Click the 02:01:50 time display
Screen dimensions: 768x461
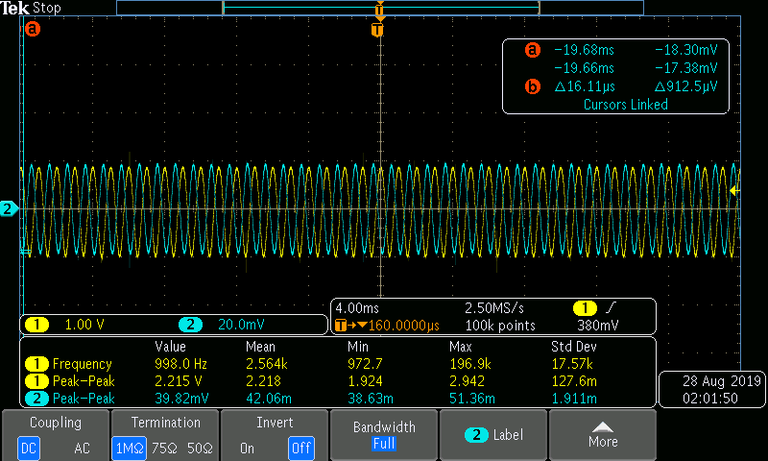coord(710,399)
